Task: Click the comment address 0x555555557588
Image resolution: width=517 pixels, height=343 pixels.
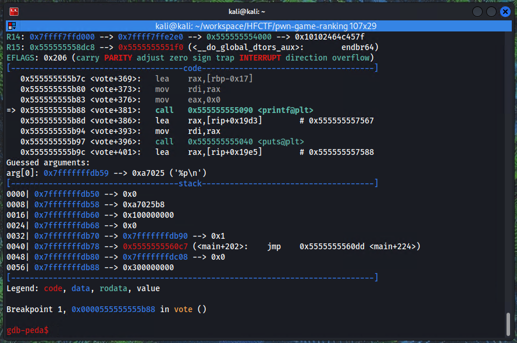Action: (x=341, y=152)
